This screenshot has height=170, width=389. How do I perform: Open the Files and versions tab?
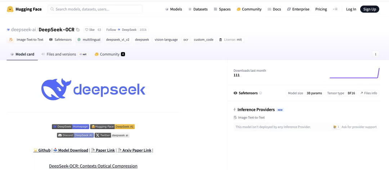61,54
